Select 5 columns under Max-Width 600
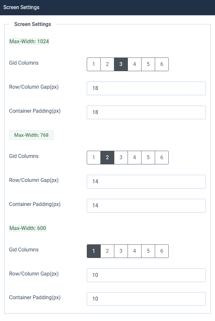Image resolution: width=215 pixels, height=321 pixels. (x=148, y=251)
